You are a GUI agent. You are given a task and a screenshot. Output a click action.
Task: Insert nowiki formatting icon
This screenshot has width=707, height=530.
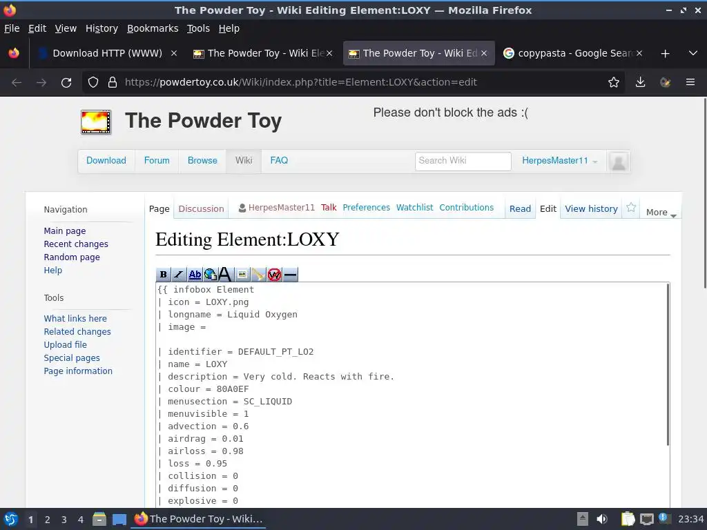click(x=274, y=274)
